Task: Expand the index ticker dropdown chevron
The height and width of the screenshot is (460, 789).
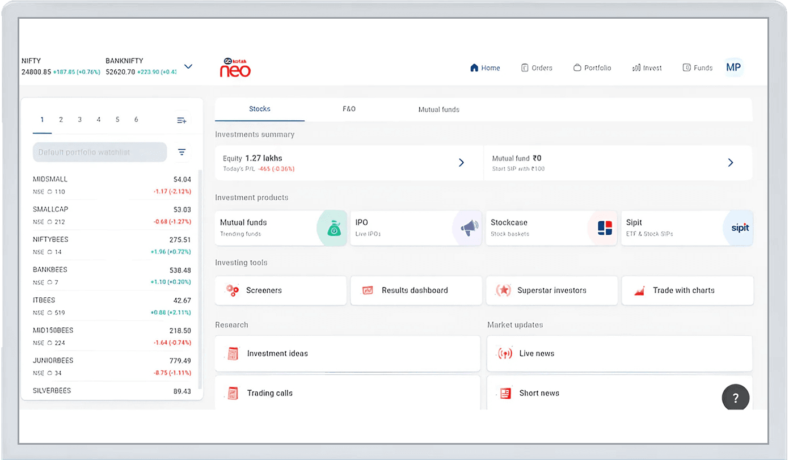Action: [x=188, y=66]
